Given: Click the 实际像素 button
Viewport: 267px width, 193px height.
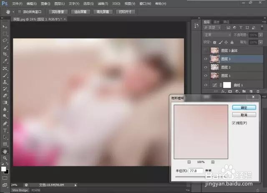Looking at the screenshot, I should point(58,12).
